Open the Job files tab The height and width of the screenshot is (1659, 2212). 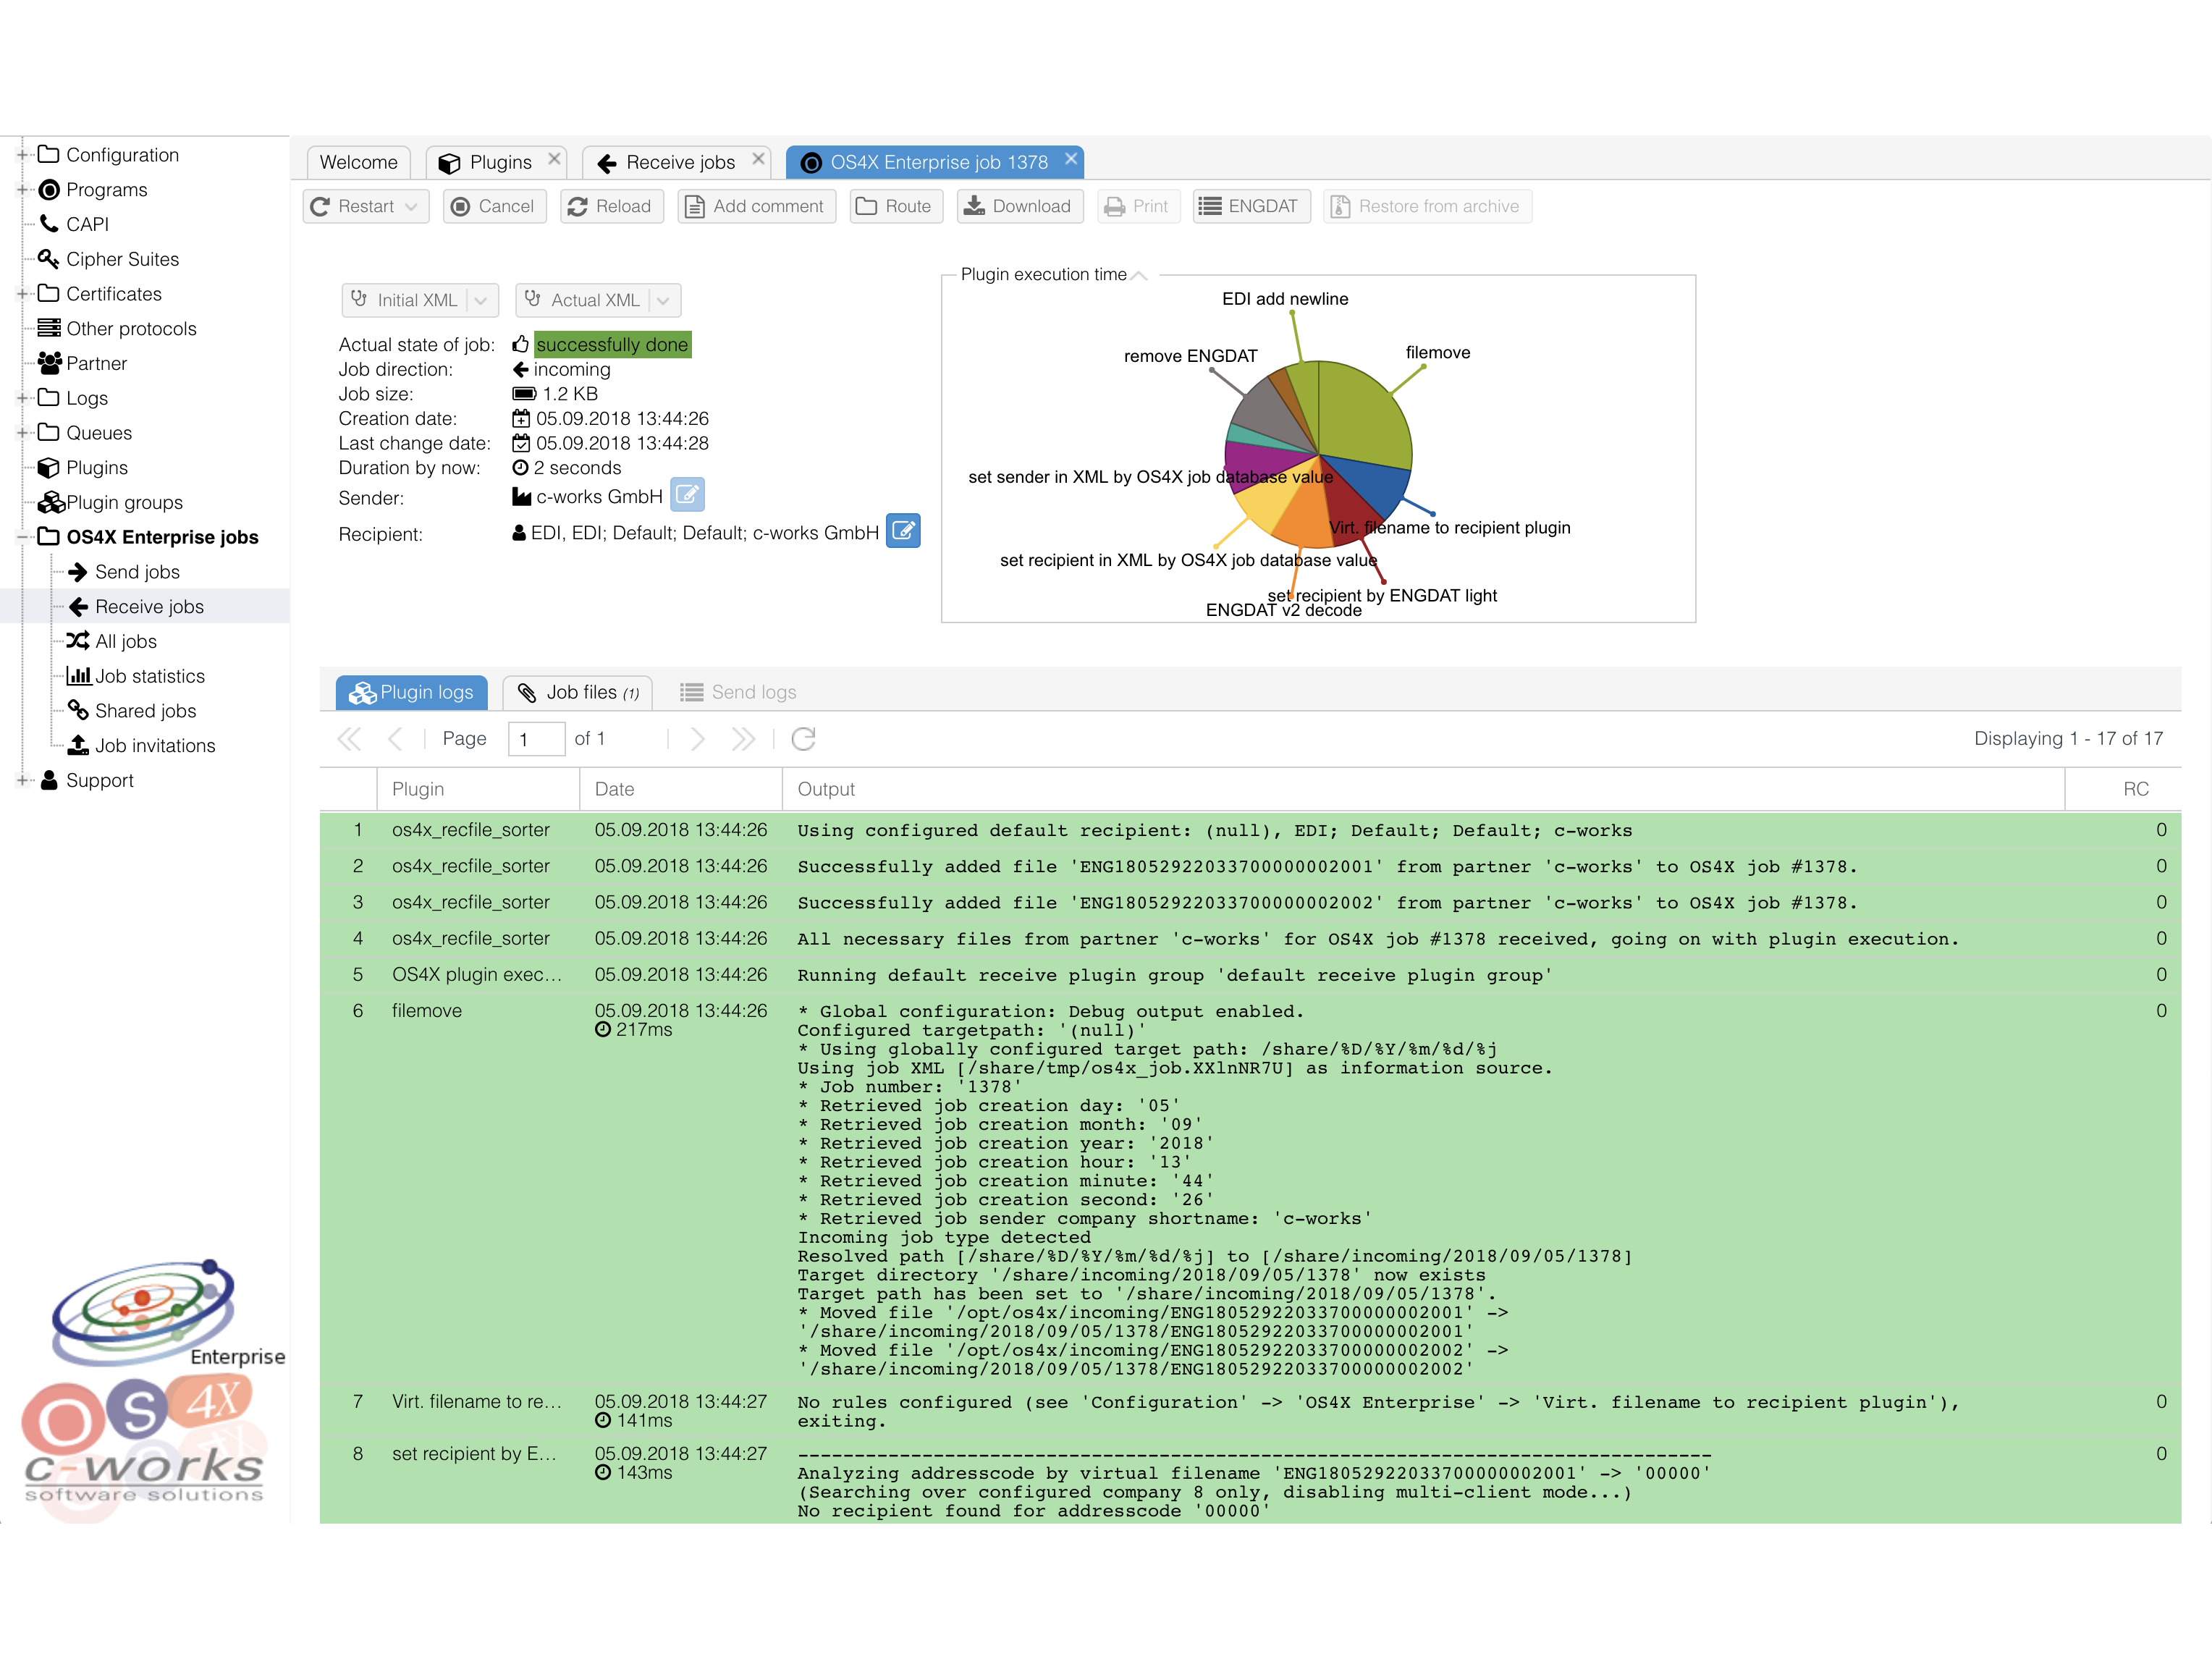[577, 692]
